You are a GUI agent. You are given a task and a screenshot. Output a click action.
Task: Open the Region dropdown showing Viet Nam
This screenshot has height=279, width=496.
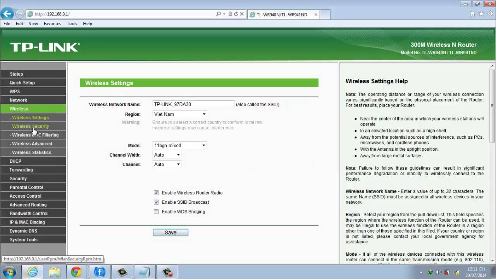[180, 114]
